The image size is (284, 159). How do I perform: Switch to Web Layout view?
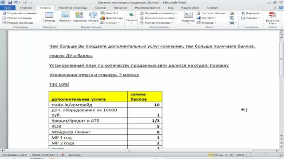(221, 155)
